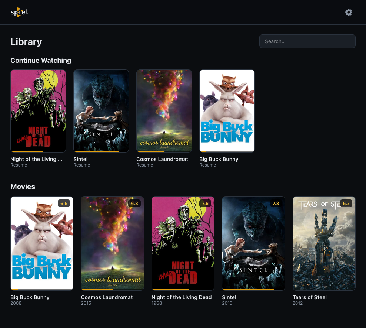Click the Big Buck Bunny title in Continue Watching
Screen dimensions: 366x328
pyautogui.click(x=219, y=159)
